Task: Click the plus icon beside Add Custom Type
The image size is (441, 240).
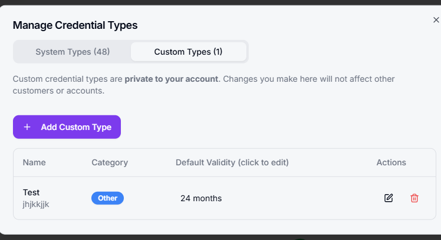Action: coord(27,127)
